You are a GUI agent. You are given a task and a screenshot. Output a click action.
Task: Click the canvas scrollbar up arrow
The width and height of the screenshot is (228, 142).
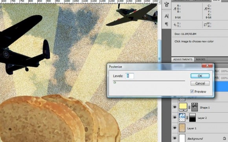[x=159, y=2]
